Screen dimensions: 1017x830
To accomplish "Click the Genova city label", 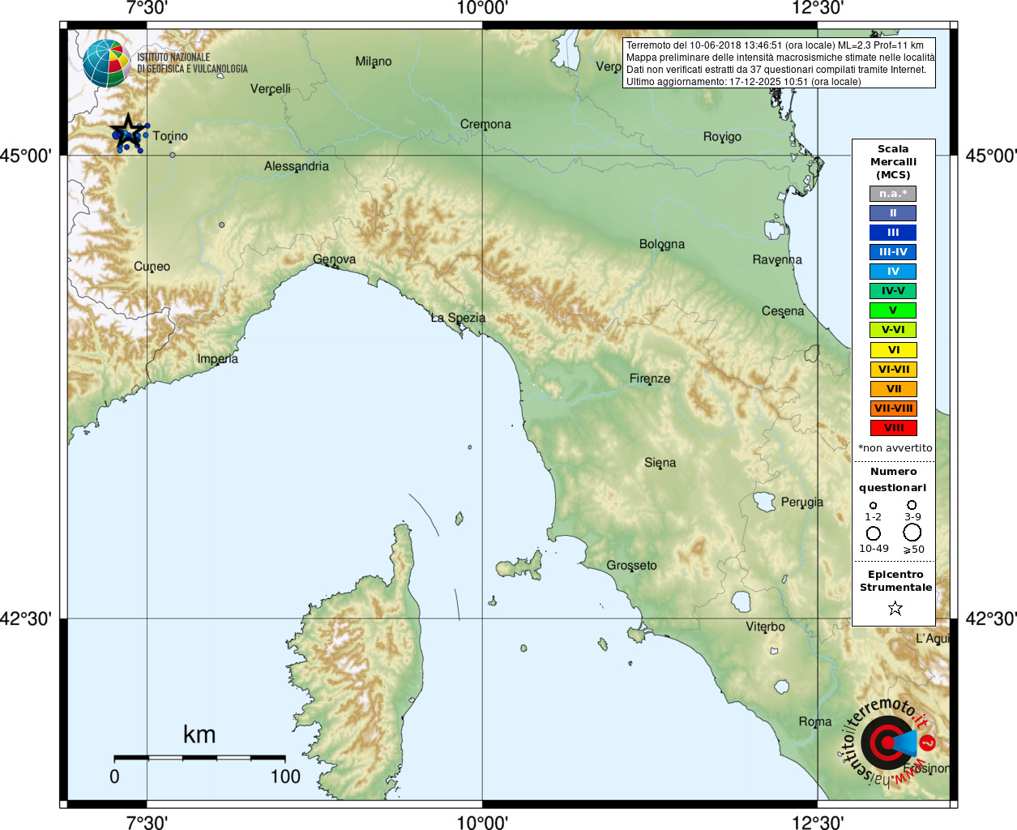I will click(x=335, y=259).
